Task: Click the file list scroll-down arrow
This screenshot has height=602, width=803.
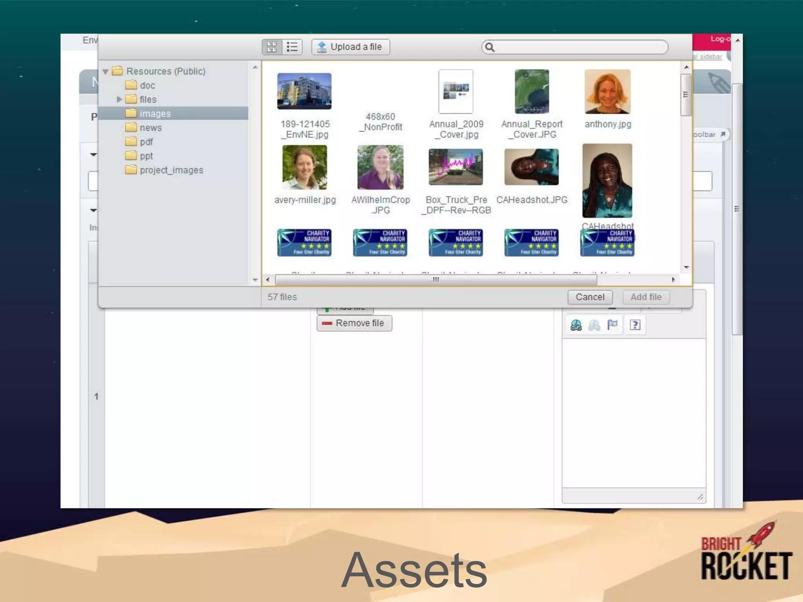Action: point(686,267)
